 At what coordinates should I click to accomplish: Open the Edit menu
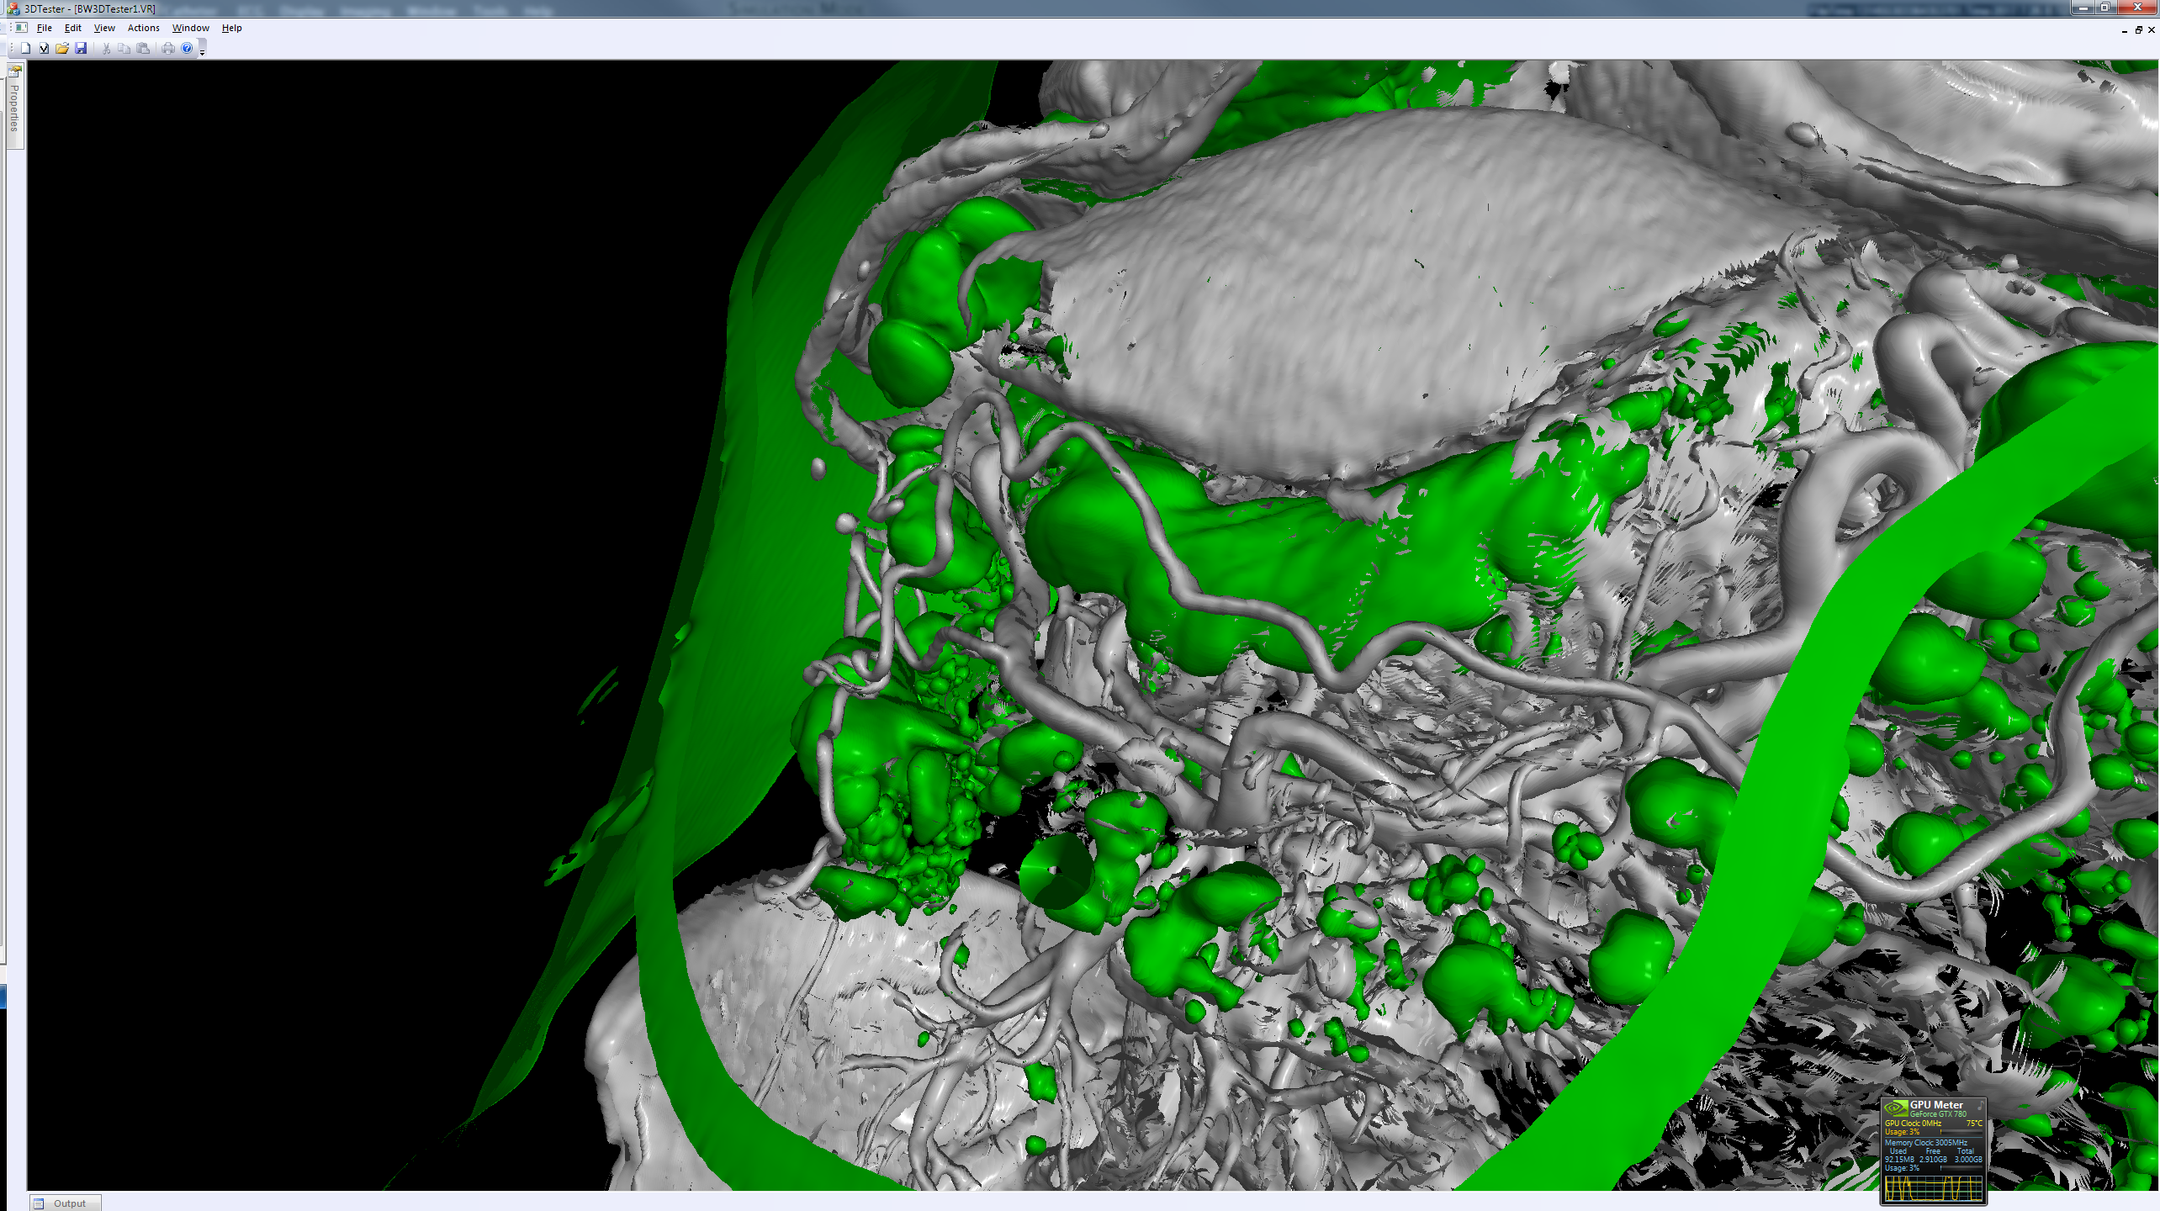(73, 28)
